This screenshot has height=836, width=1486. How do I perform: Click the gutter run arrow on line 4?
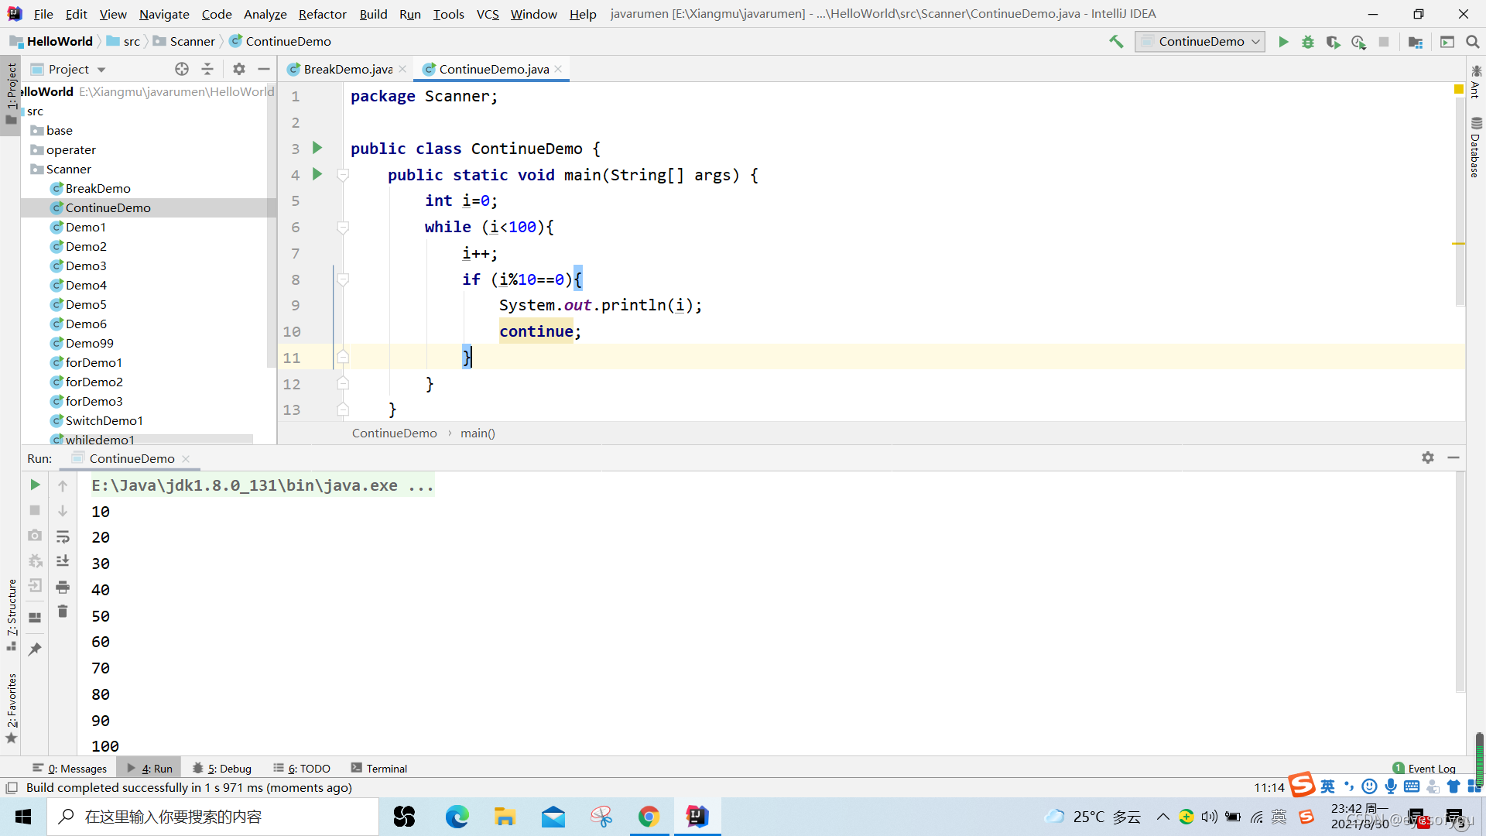(317, 174)
